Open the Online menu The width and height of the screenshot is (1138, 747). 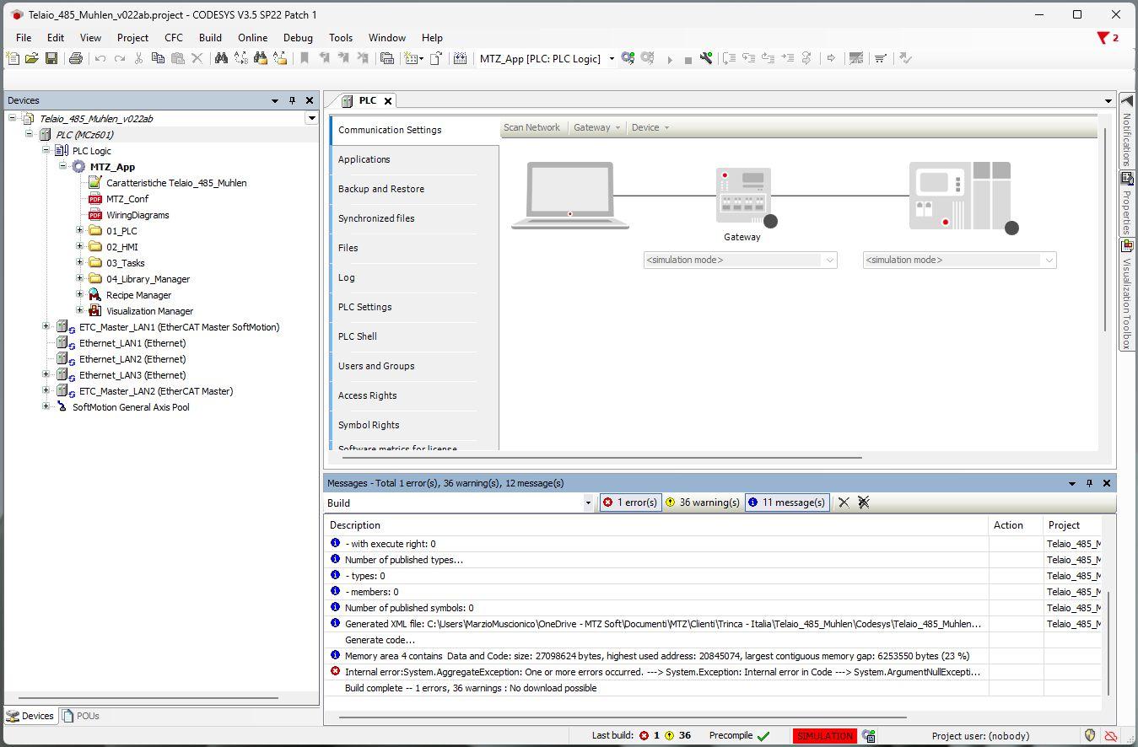(252, 38)
